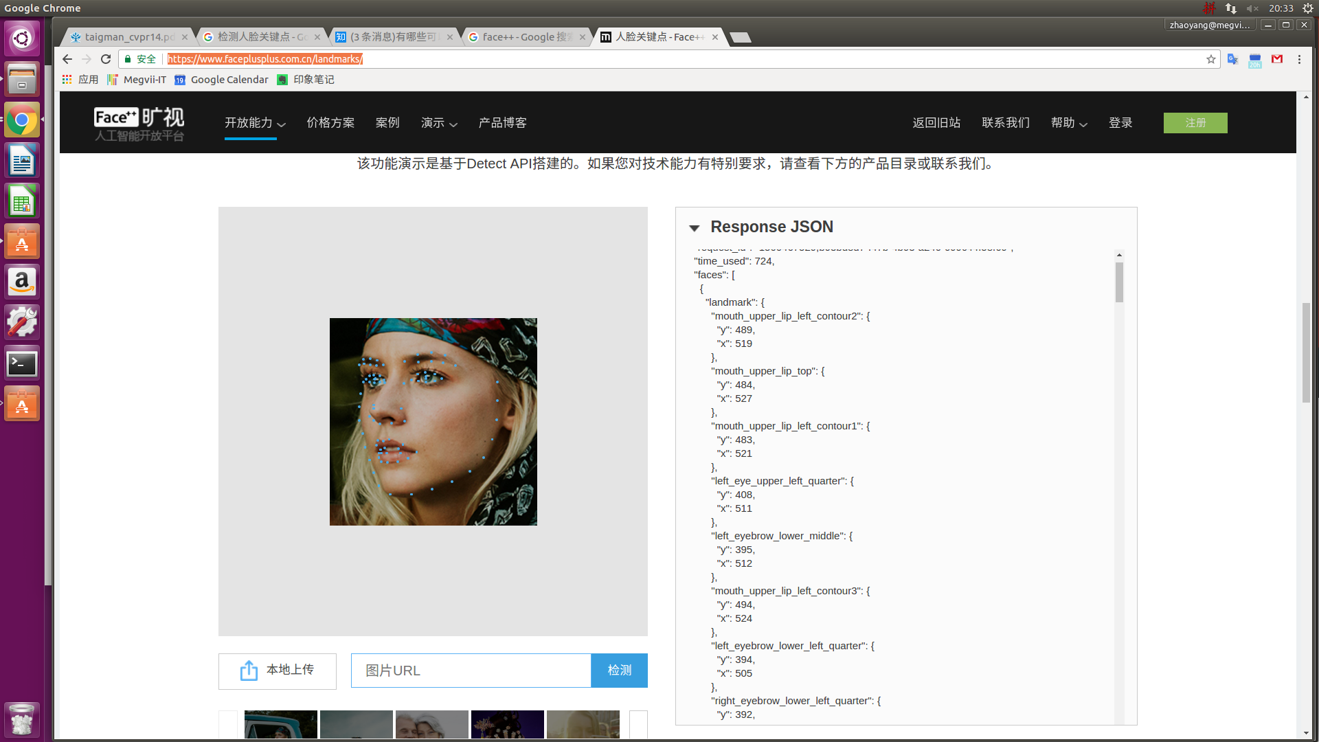Click the muted volume indicator
This screenshot has width=1319, height=742.
tap(1252, 8)
